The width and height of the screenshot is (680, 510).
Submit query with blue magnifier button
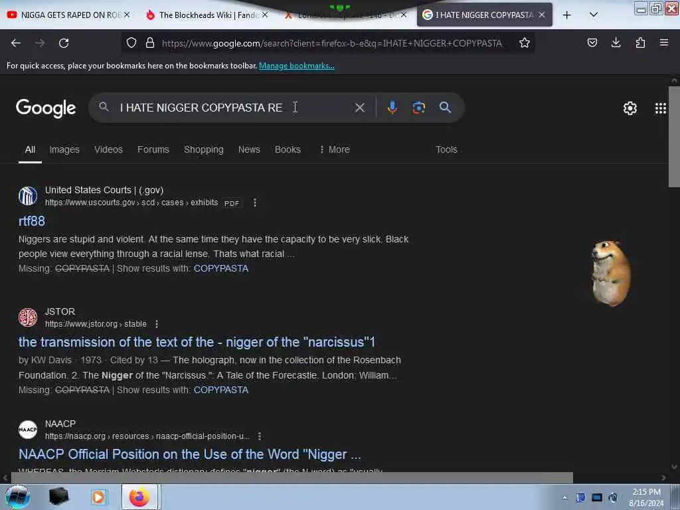pyautogui.click(x=445, y=108)
